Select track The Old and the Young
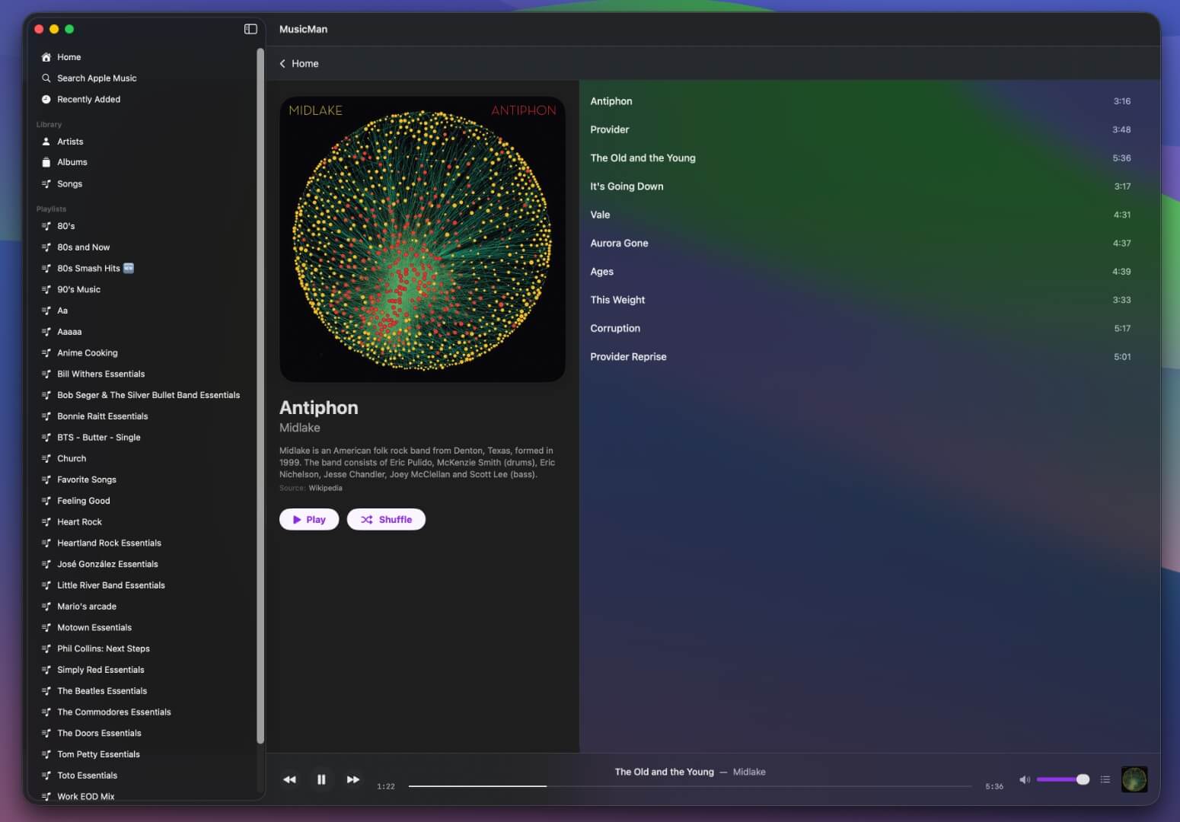The width and height of the screenshot is (1180, 822). pyautogui.click(x=860, y=158)
